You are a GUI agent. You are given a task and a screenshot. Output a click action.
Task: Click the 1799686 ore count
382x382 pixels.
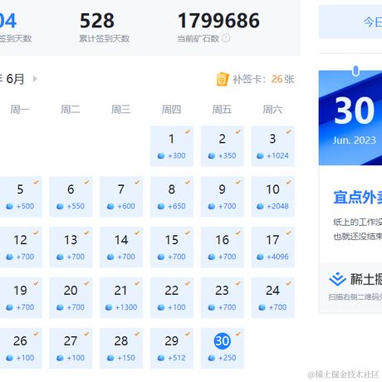coord(218,21)
